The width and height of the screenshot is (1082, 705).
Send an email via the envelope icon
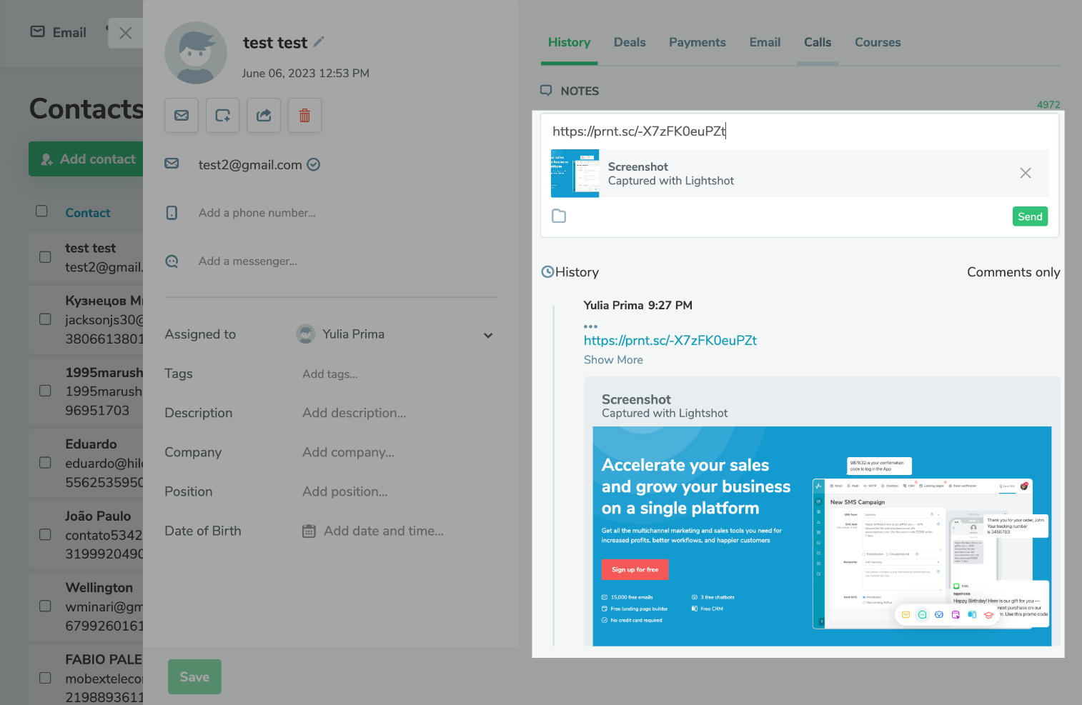(x=181, y=115)
